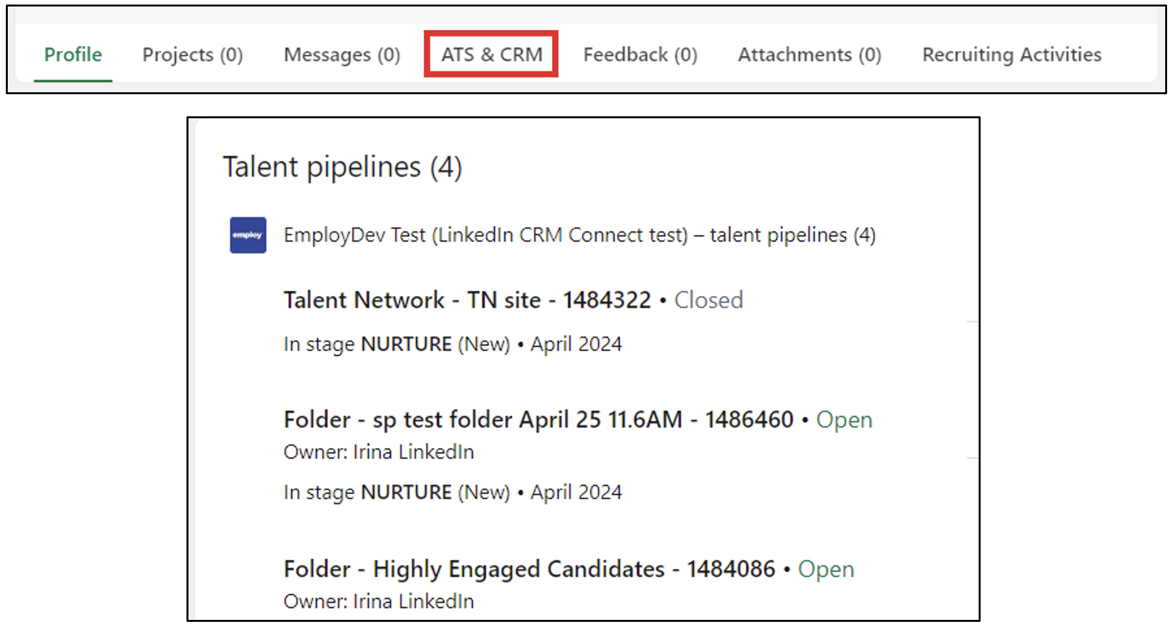Click EmployDev Test LinkedIn CRM Connect text
1171x629 pixels.
pyautogui.click(x=580, y=235)
